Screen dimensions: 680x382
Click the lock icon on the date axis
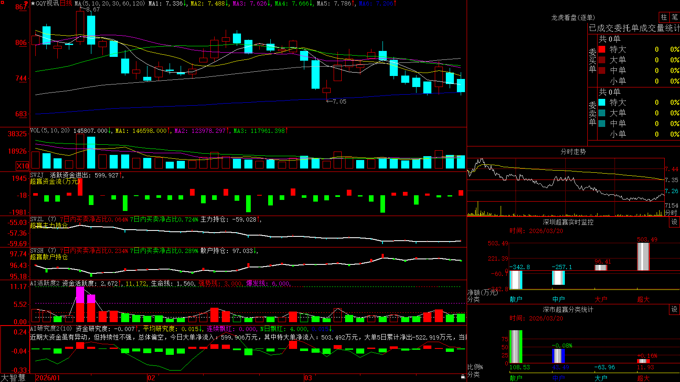click(x=463, y=376)
